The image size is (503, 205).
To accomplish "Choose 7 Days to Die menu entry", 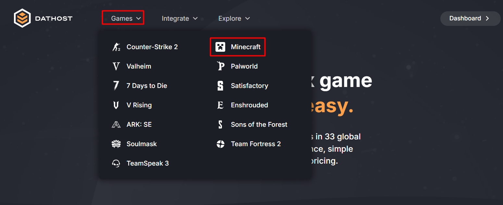I will pyautogui.click(x=140, y=86).
